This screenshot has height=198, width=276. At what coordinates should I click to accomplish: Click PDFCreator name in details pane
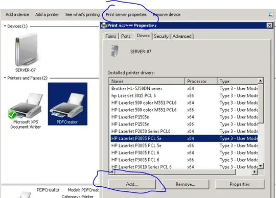[48, 190]
